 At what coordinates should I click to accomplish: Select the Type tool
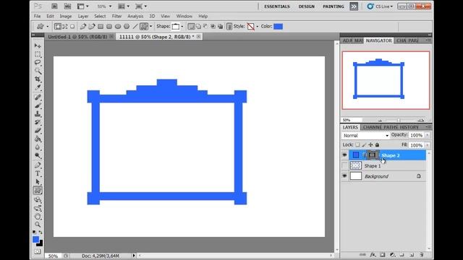(38, 173)
